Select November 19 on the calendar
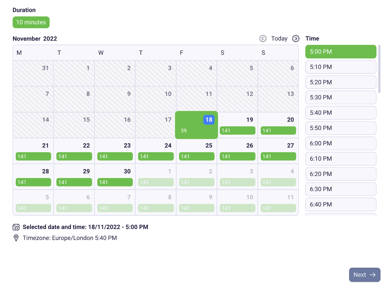391x292 pixels. (237, 125)
